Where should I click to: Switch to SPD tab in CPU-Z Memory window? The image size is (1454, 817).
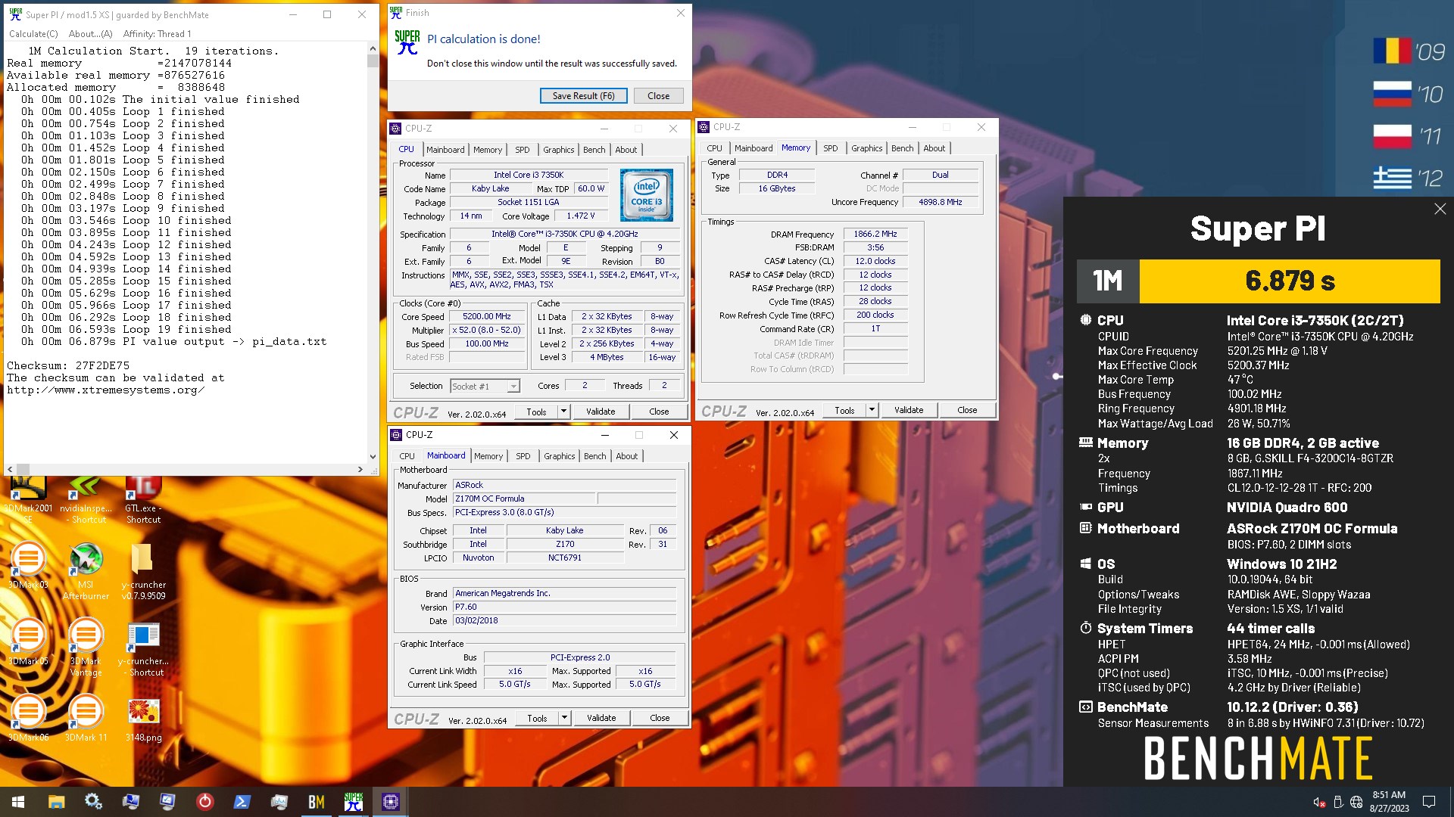pyautogui.click(x=831, y=148)
